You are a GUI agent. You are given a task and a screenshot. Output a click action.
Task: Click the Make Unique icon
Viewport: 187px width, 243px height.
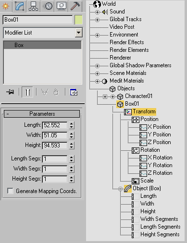45,92
